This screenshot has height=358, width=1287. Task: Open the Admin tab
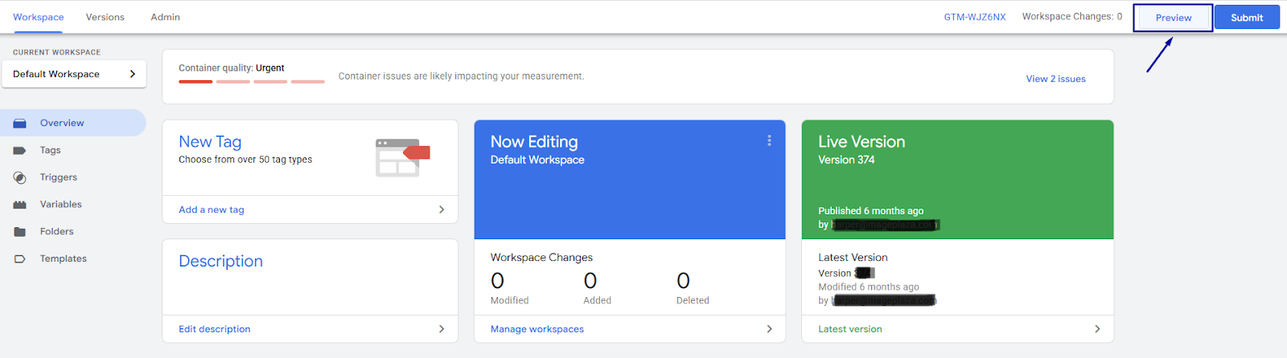click(165, 17)
